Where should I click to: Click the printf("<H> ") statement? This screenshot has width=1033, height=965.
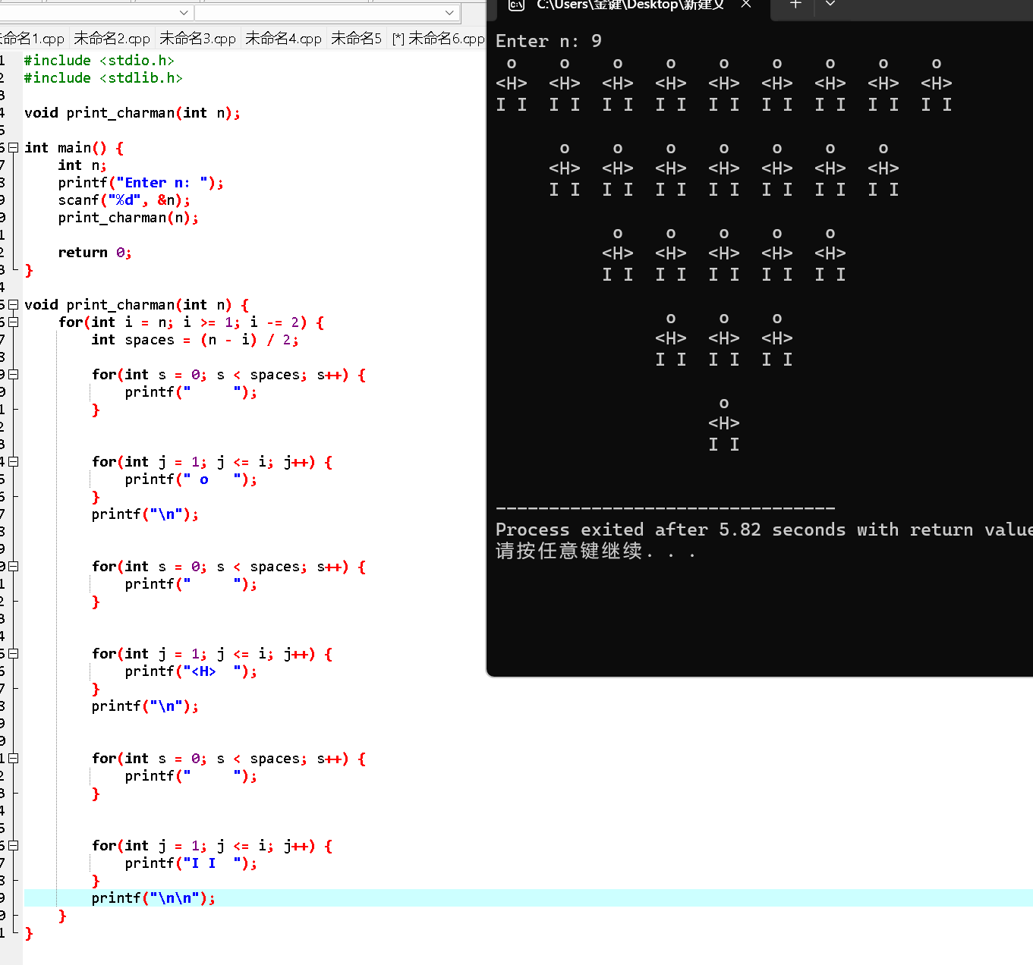pyautogui.click(x=191, y=671)
